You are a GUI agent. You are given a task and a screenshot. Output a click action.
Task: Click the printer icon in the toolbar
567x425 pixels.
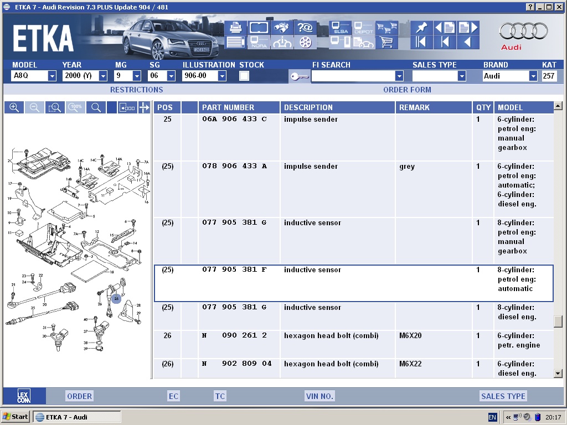pyautogui.click(x=236, y=28)
